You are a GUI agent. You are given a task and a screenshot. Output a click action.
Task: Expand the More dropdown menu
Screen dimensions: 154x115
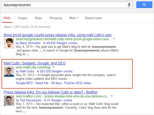[x=74, y=18]
